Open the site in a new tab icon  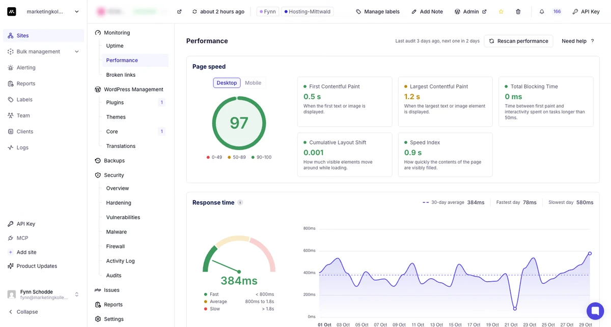pos(179,12)
